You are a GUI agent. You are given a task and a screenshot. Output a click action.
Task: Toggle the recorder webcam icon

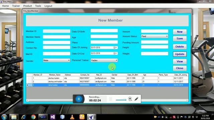point(130,99)
